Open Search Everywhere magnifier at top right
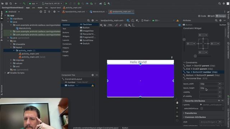The image size is (230, 129). [x=220, y=4]
